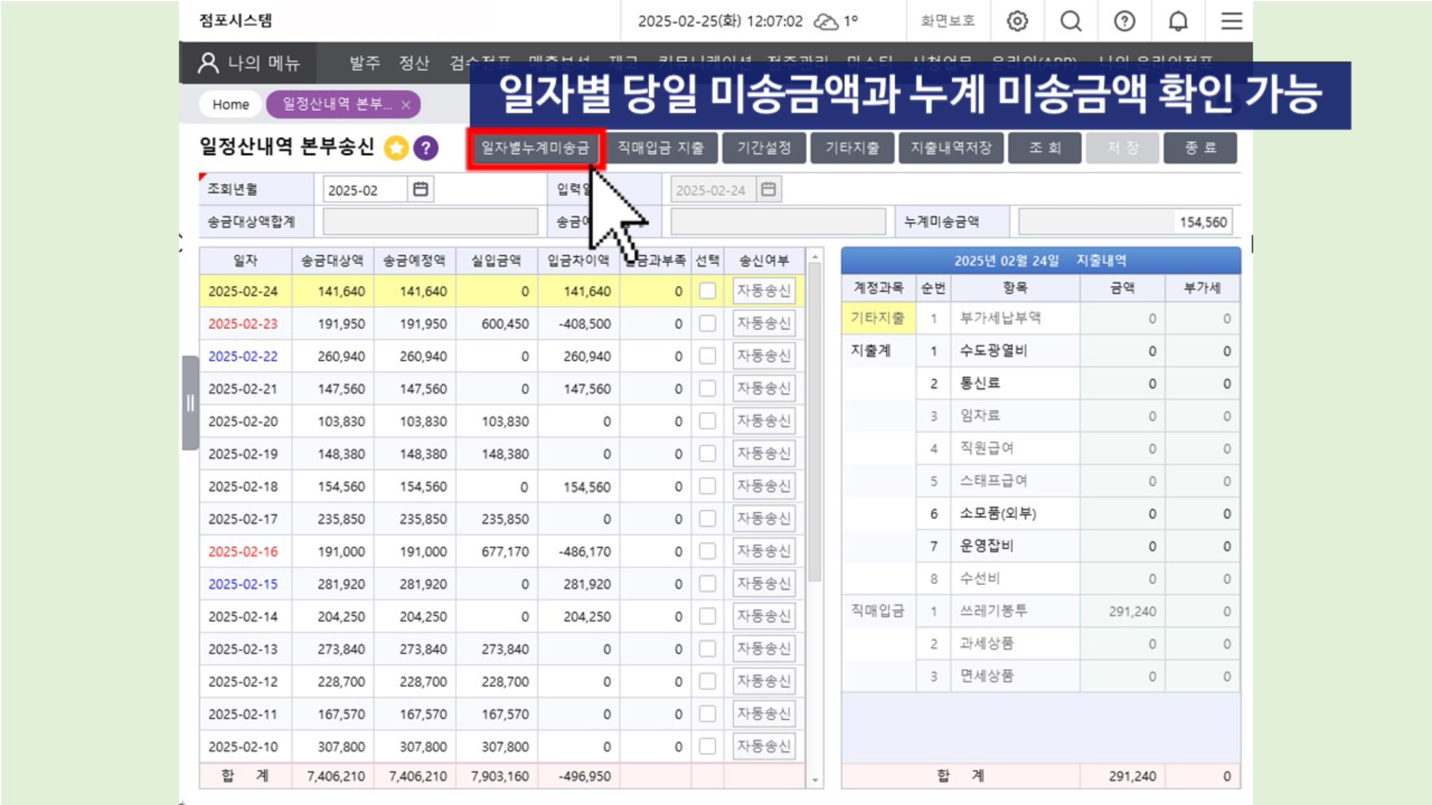Close the 일정산내역 본부 tab
1432x805 pixels.
pyautogui.click(x=406, y=105)
